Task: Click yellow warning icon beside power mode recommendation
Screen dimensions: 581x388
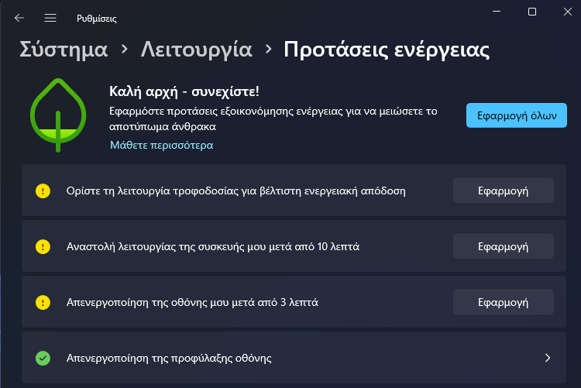Action: 43,191
